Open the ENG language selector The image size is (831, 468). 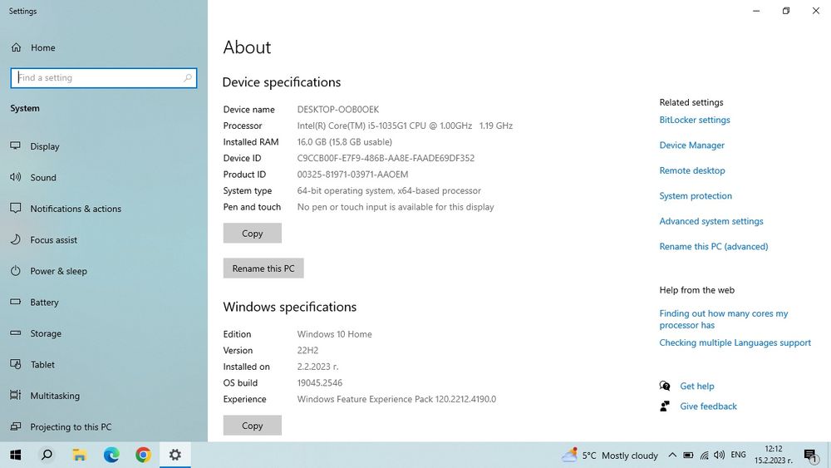[738, 455]
